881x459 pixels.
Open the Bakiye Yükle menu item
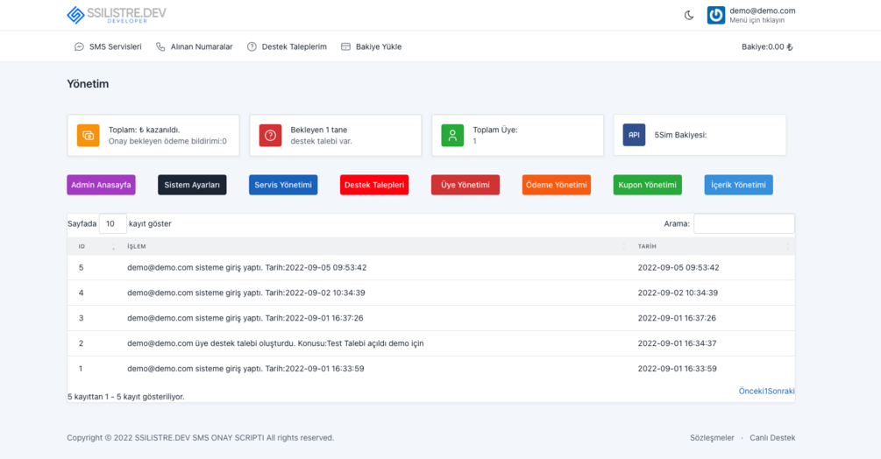coord(372,46)
